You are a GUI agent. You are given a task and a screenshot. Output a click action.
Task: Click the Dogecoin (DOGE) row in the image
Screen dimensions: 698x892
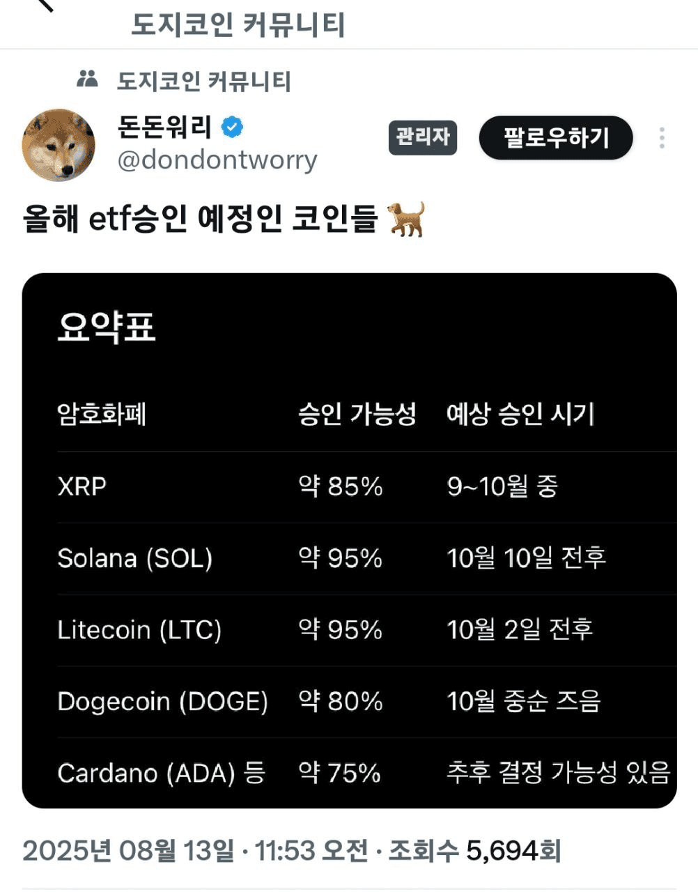[x=367, y=701]
